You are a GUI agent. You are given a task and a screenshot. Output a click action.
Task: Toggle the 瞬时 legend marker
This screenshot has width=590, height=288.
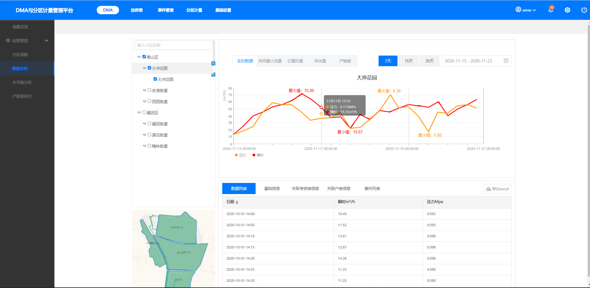point(254,155)
